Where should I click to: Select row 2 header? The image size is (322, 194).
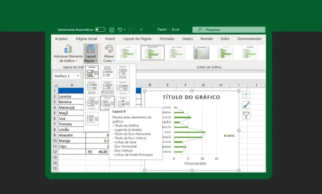click(54, 96)
